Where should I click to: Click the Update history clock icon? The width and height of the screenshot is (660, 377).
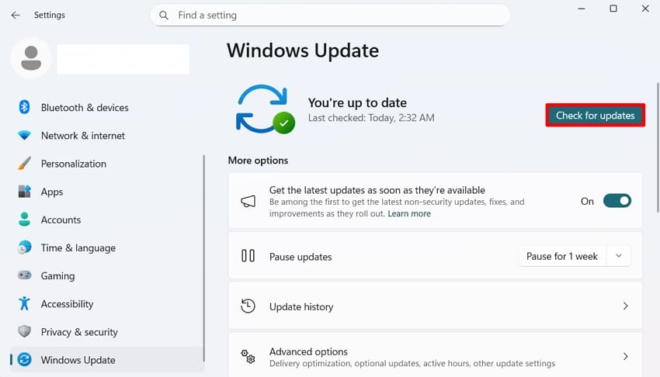tap(248, 306)
